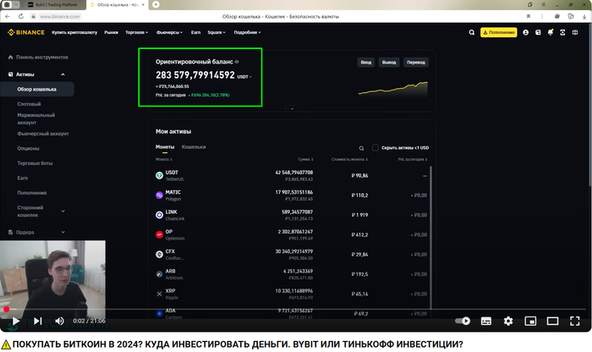
Task: Open Фьючерсы dropdown menu
Action: point(169,32)
